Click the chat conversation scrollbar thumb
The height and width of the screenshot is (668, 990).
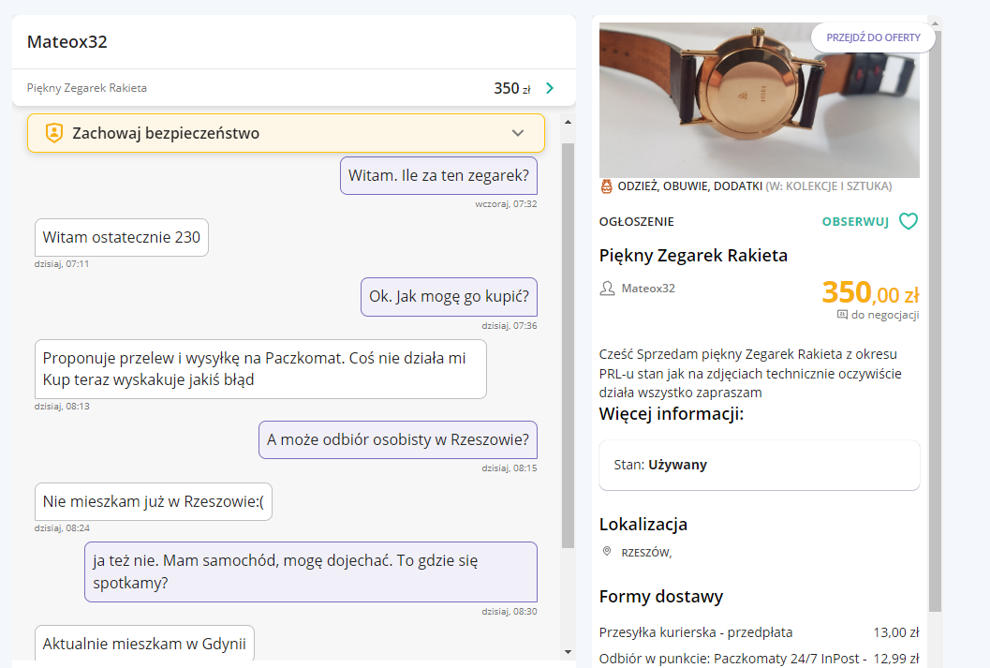click(568, 347)
